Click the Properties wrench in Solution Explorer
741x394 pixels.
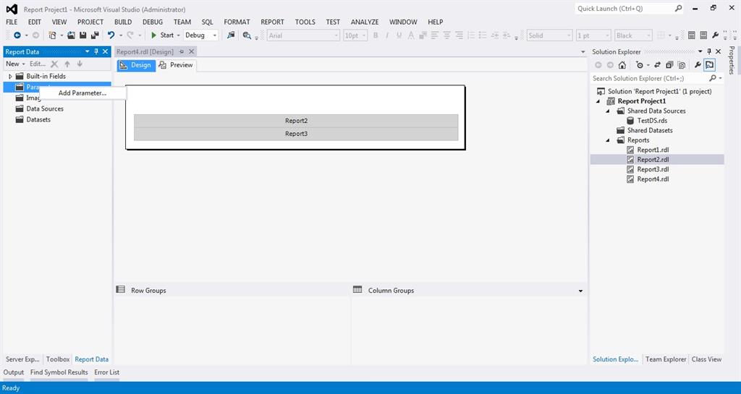tap(698, 65)
